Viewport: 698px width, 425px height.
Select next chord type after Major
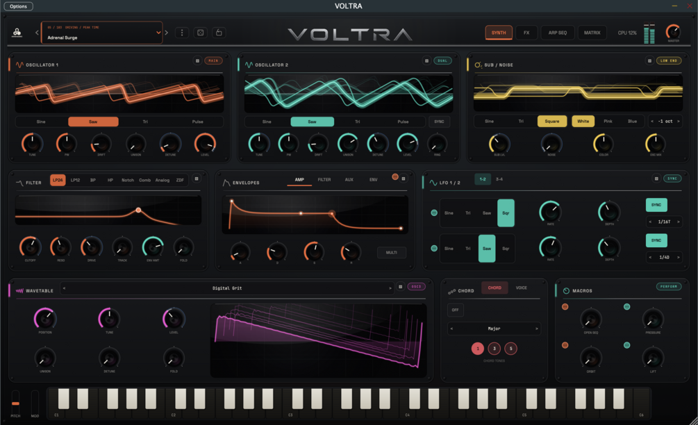pos(536,328)
